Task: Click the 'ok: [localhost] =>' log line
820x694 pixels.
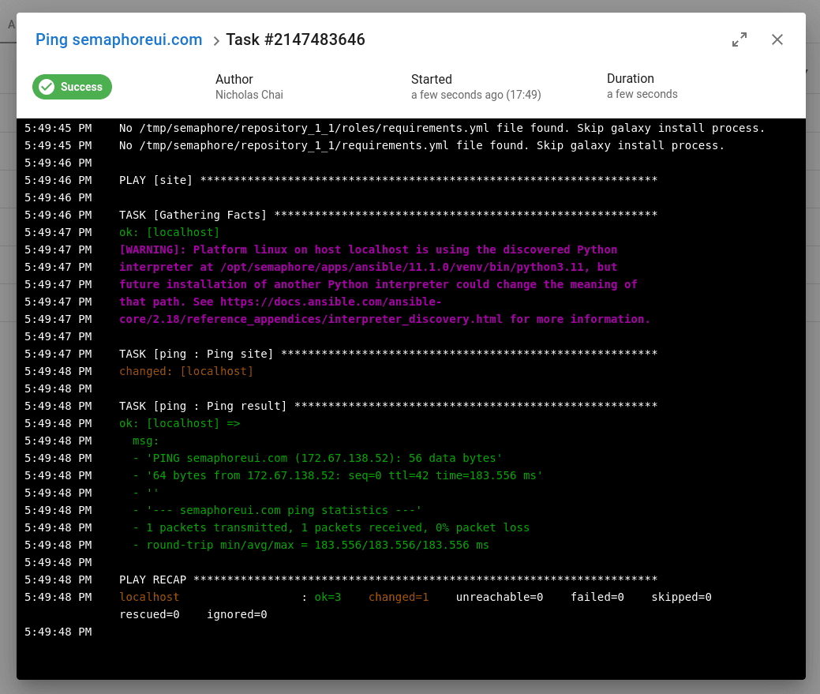Action: [x=180, y=424]
